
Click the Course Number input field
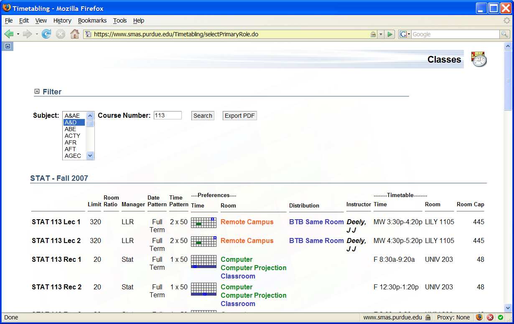click(x=168, y=115)
